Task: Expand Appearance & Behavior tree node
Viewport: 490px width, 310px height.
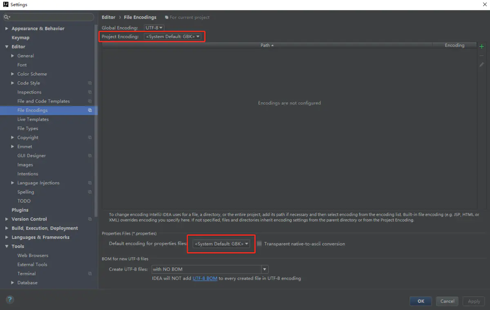Action: [x=7, y=29]
